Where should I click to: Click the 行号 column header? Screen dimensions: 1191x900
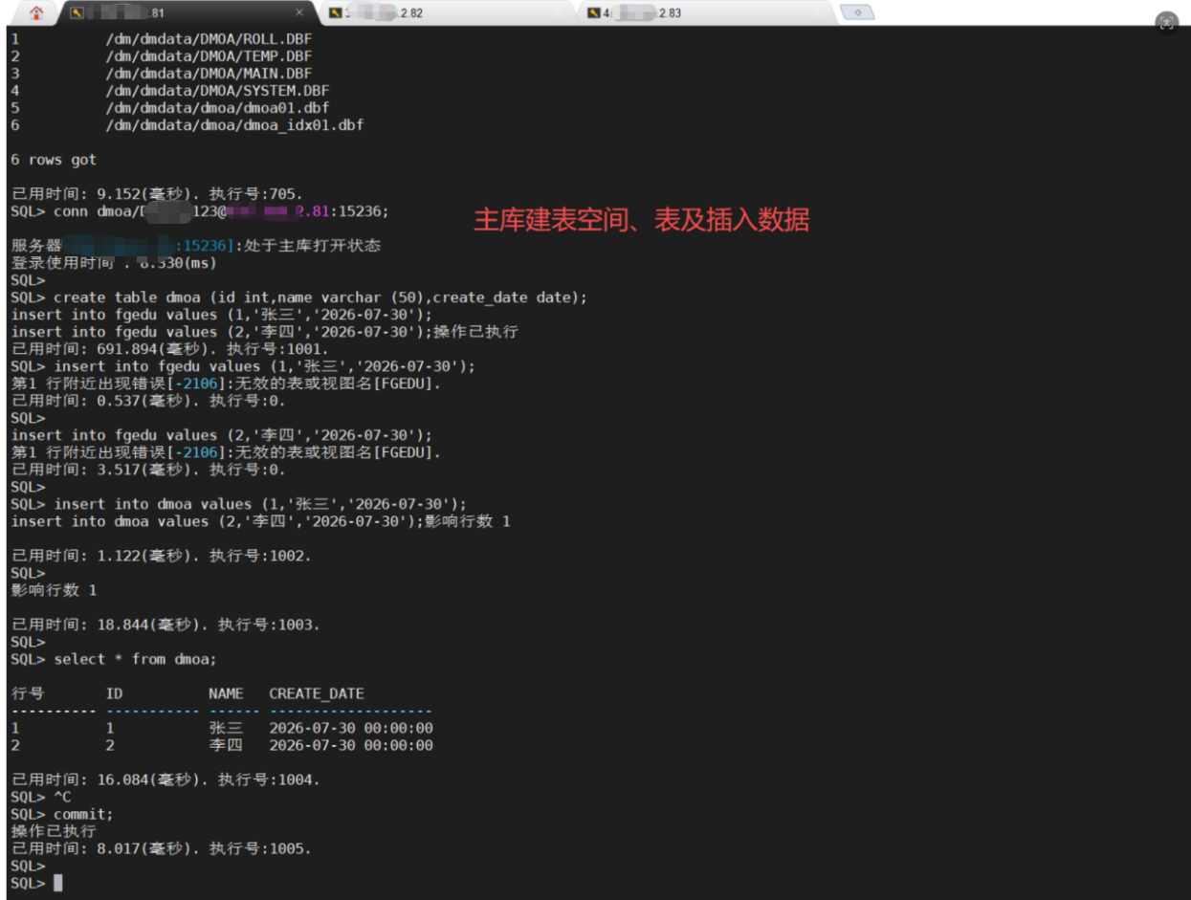pos(28,693)
